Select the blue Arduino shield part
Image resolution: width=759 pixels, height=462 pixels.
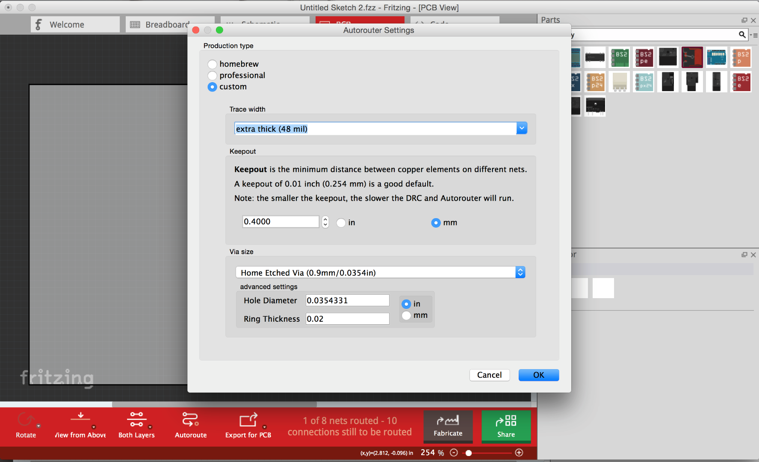click(717, 57)
